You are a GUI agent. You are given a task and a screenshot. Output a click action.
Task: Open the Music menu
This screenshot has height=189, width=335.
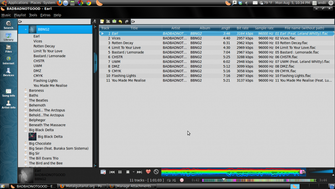[x=6, y=15]
